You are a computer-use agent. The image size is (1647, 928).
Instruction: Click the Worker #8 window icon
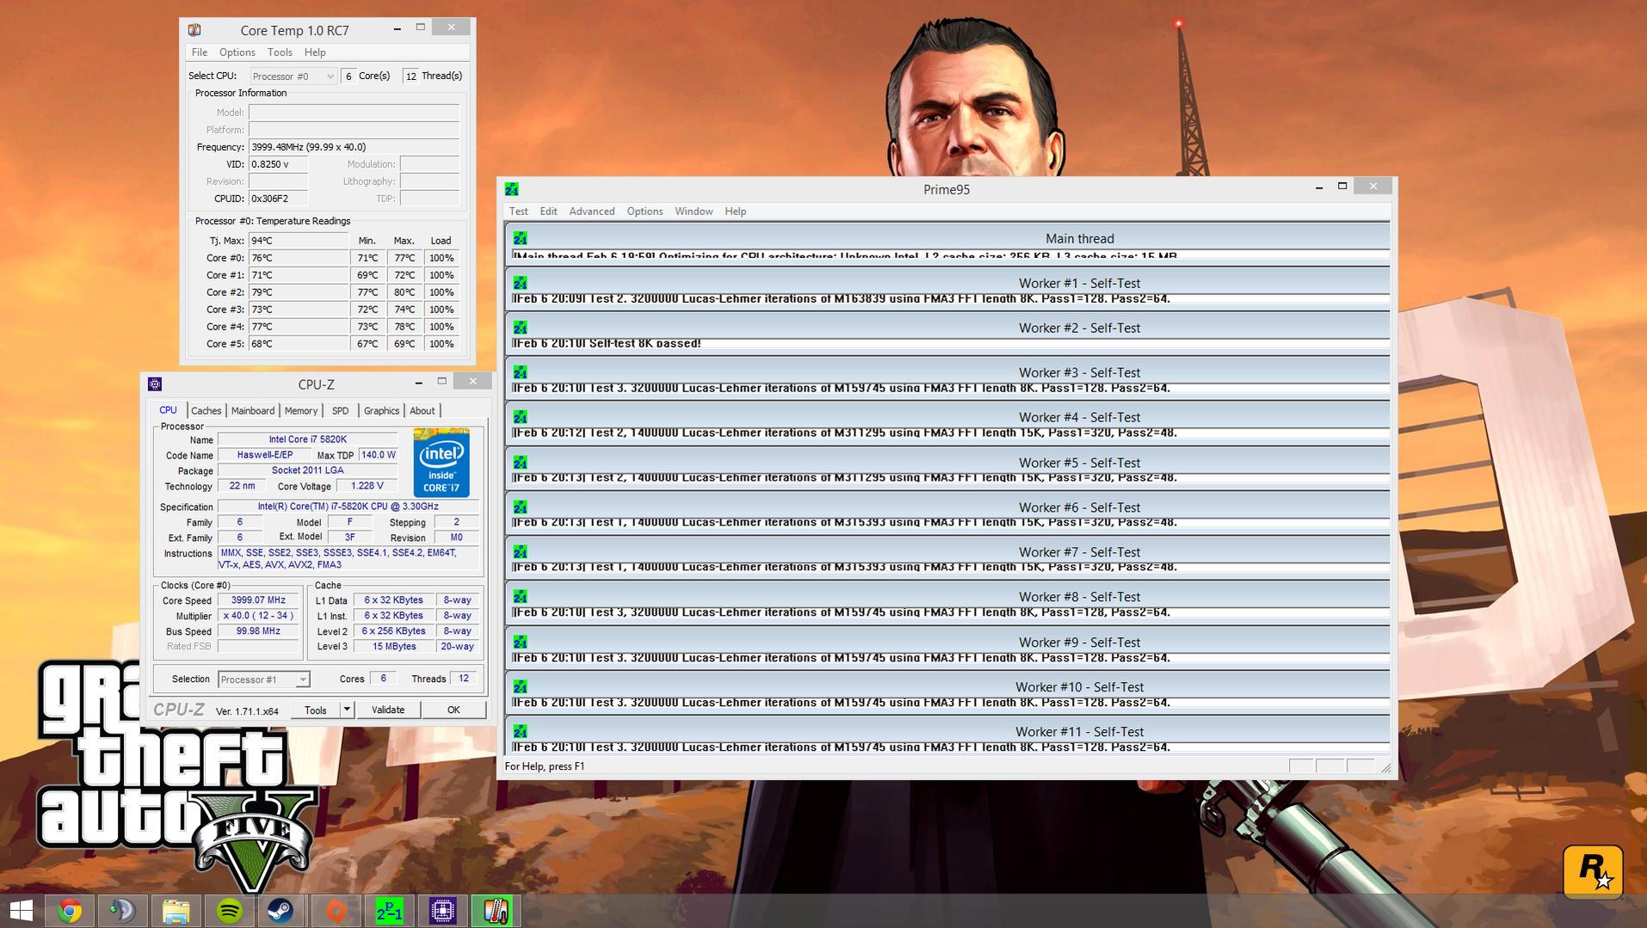(x=520, y=597)
